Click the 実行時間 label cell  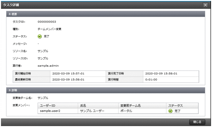(124, 80)
